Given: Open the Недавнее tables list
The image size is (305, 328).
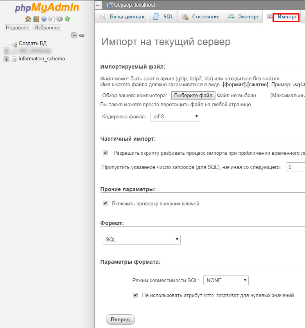Looking at the screenshot, I should tap(18, 27).
